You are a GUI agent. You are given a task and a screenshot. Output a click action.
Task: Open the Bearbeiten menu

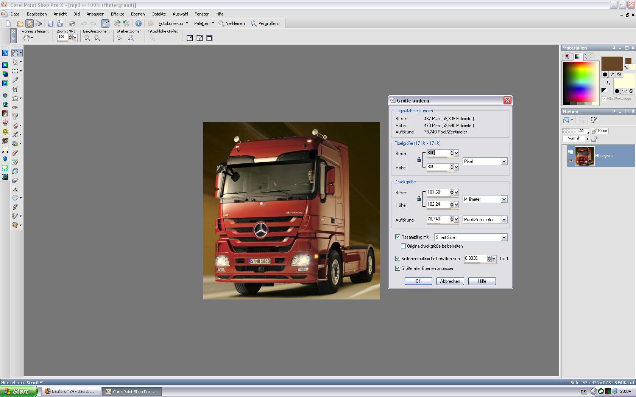point(37,14)
